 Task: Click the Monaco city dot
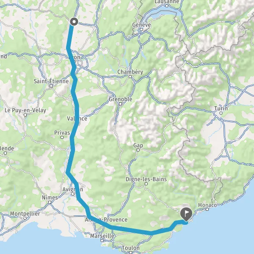click(x=207, y=210)
